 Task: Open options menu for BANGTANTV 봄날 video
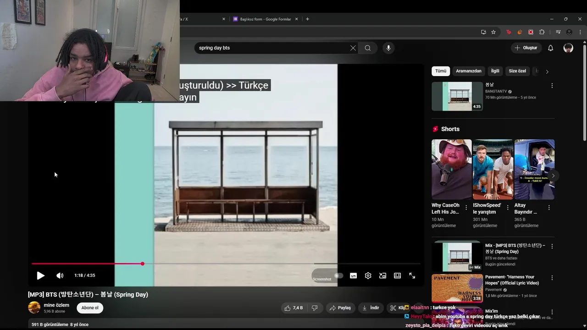click(x=552, y=86)
